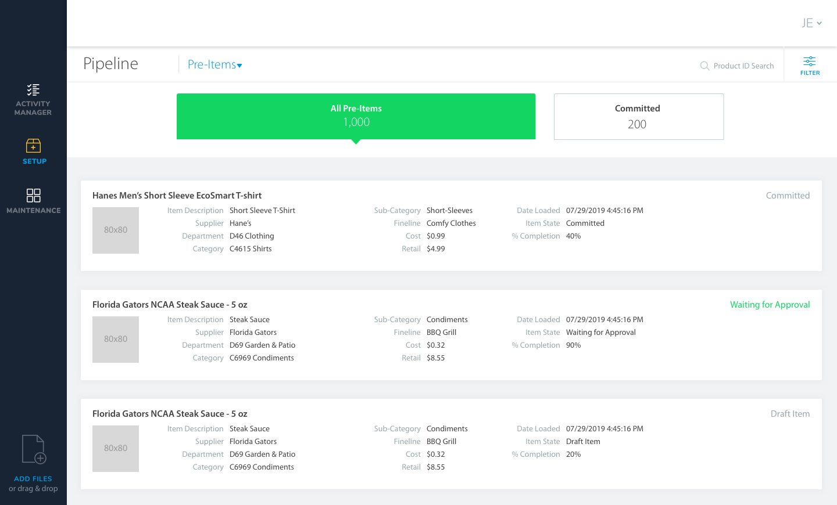
Task: Click the 40% completion value
Action: point(573,236)
